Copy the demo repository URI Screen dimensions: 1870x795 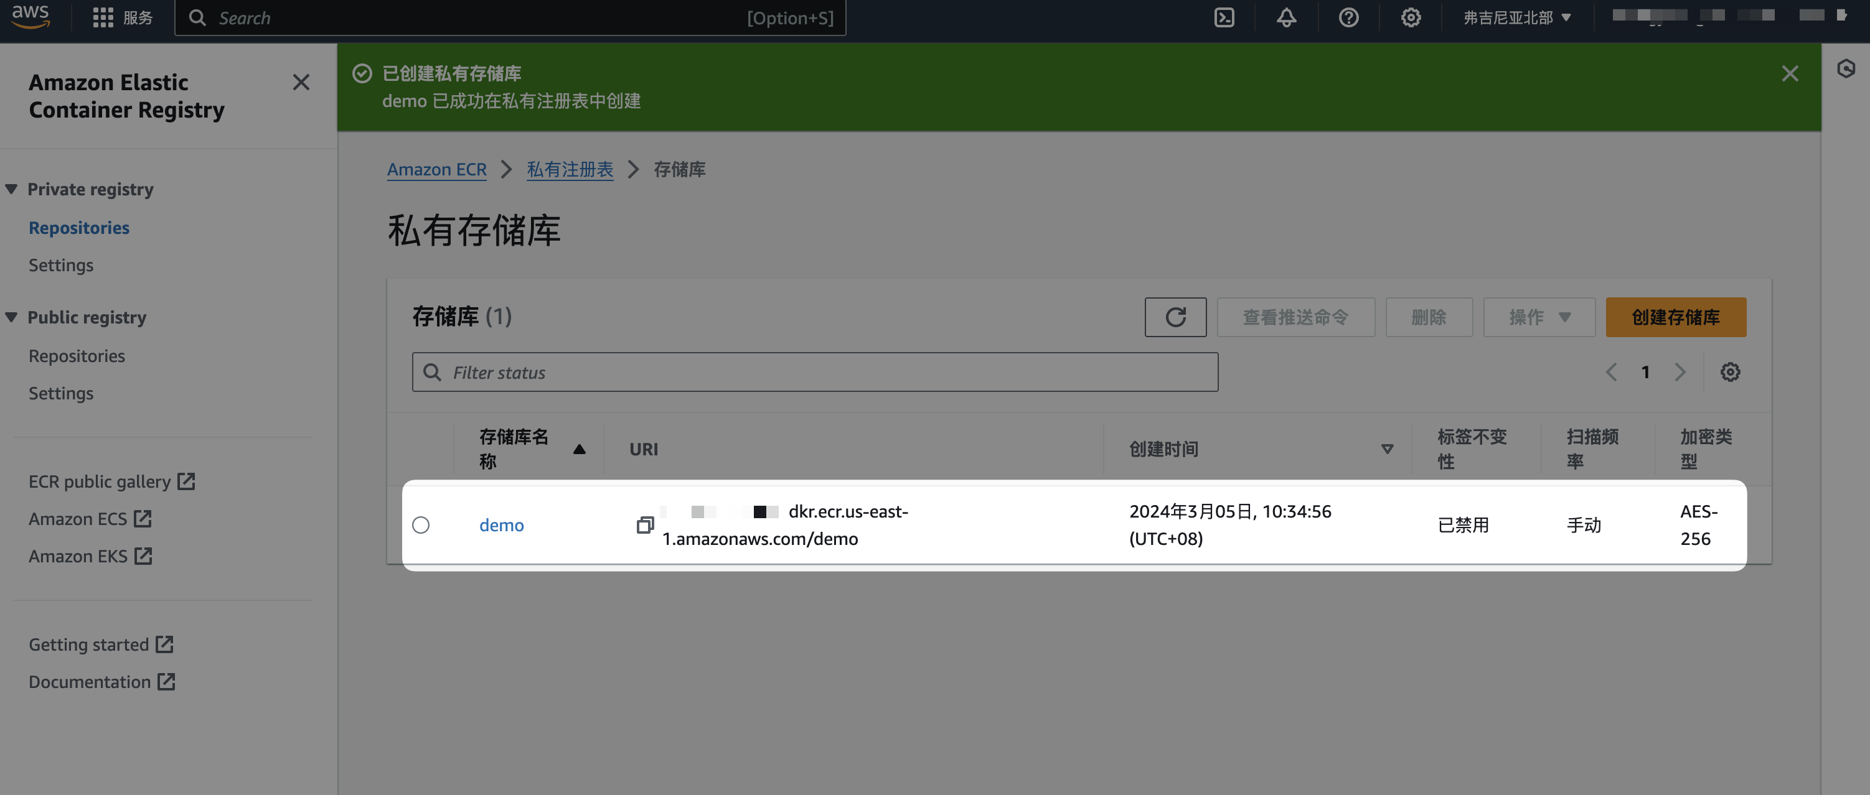click(x=645, y=524)
